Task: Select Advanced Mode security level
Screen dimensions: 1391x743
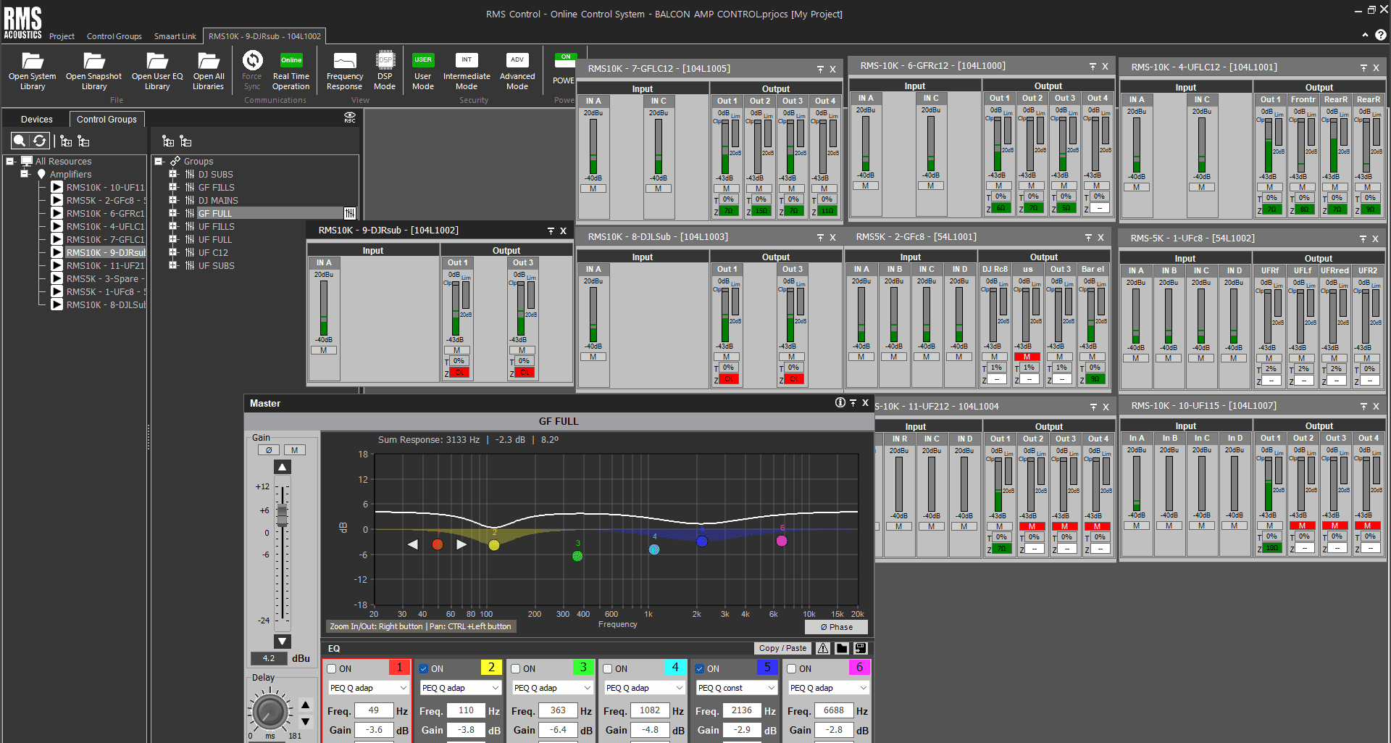Action: [517, 71]
